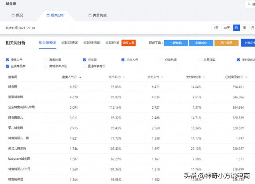The height and width of the screenshot is (184, 255).
Task: Click the help icon beside 搜索人气 column
Action: (76, 77)
